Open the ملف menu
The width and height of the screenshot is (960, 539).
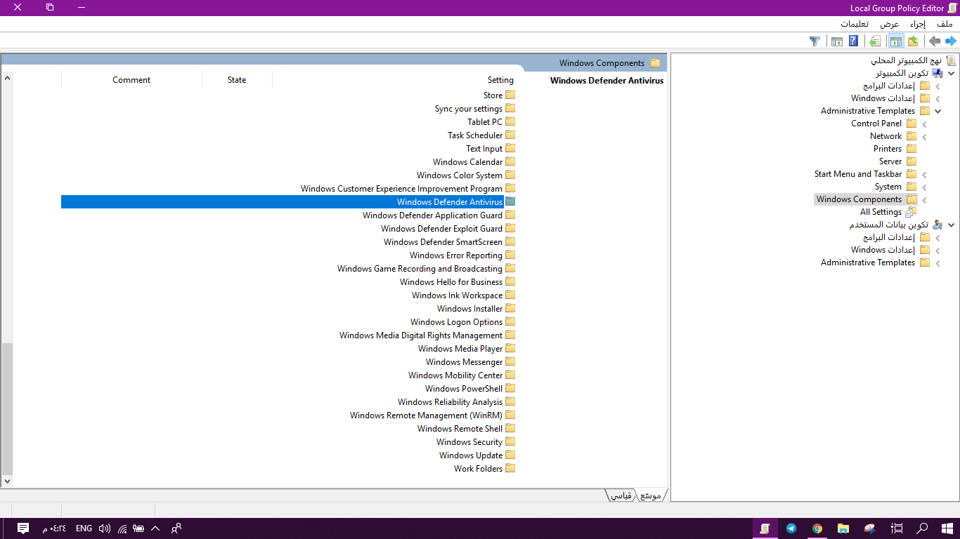tap(945, 24)
